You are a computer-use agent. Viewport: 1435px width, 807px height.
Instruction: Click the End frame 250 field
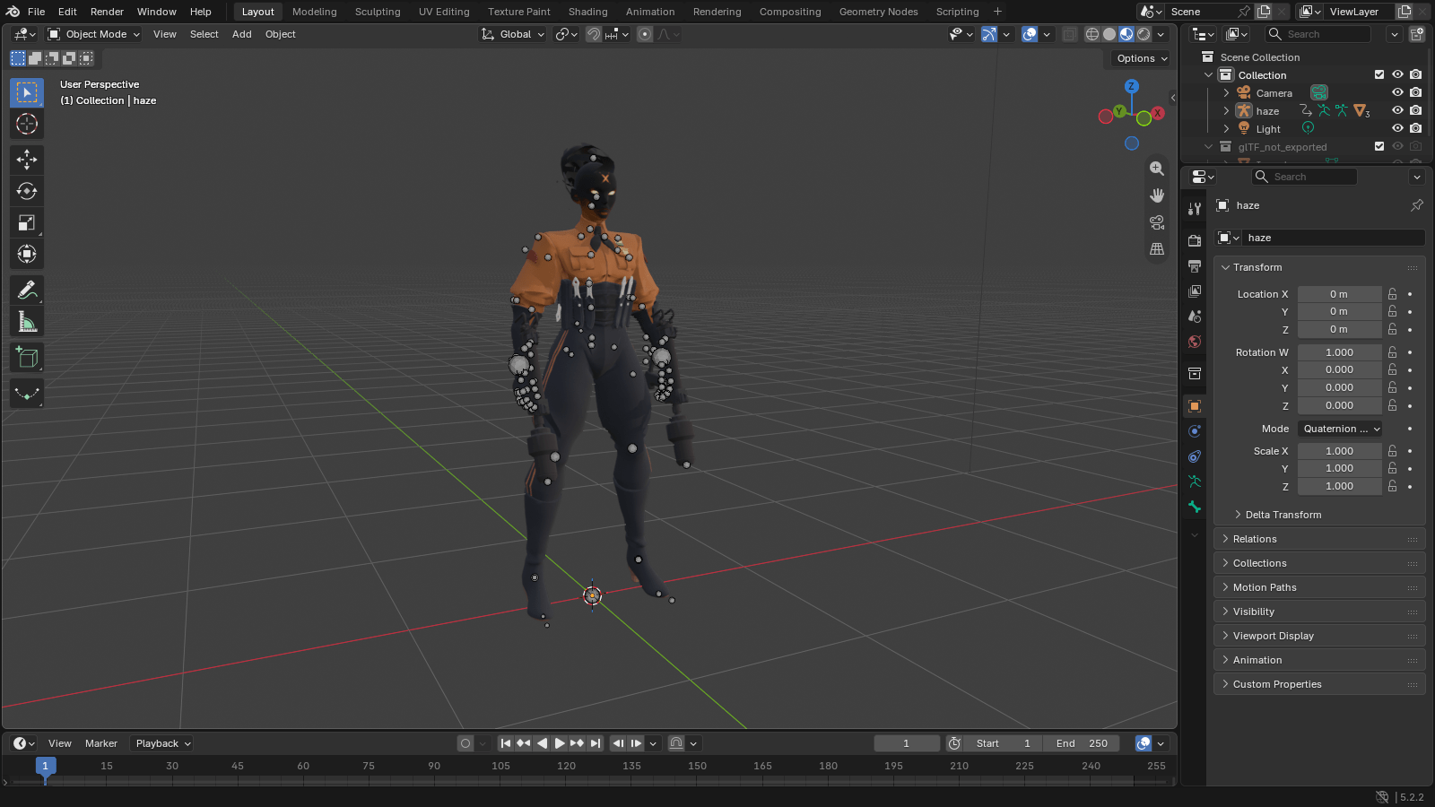click(1082, 743)
